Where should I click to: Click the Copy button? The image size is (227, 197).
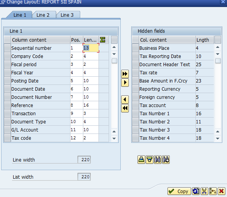coord(179,191)
